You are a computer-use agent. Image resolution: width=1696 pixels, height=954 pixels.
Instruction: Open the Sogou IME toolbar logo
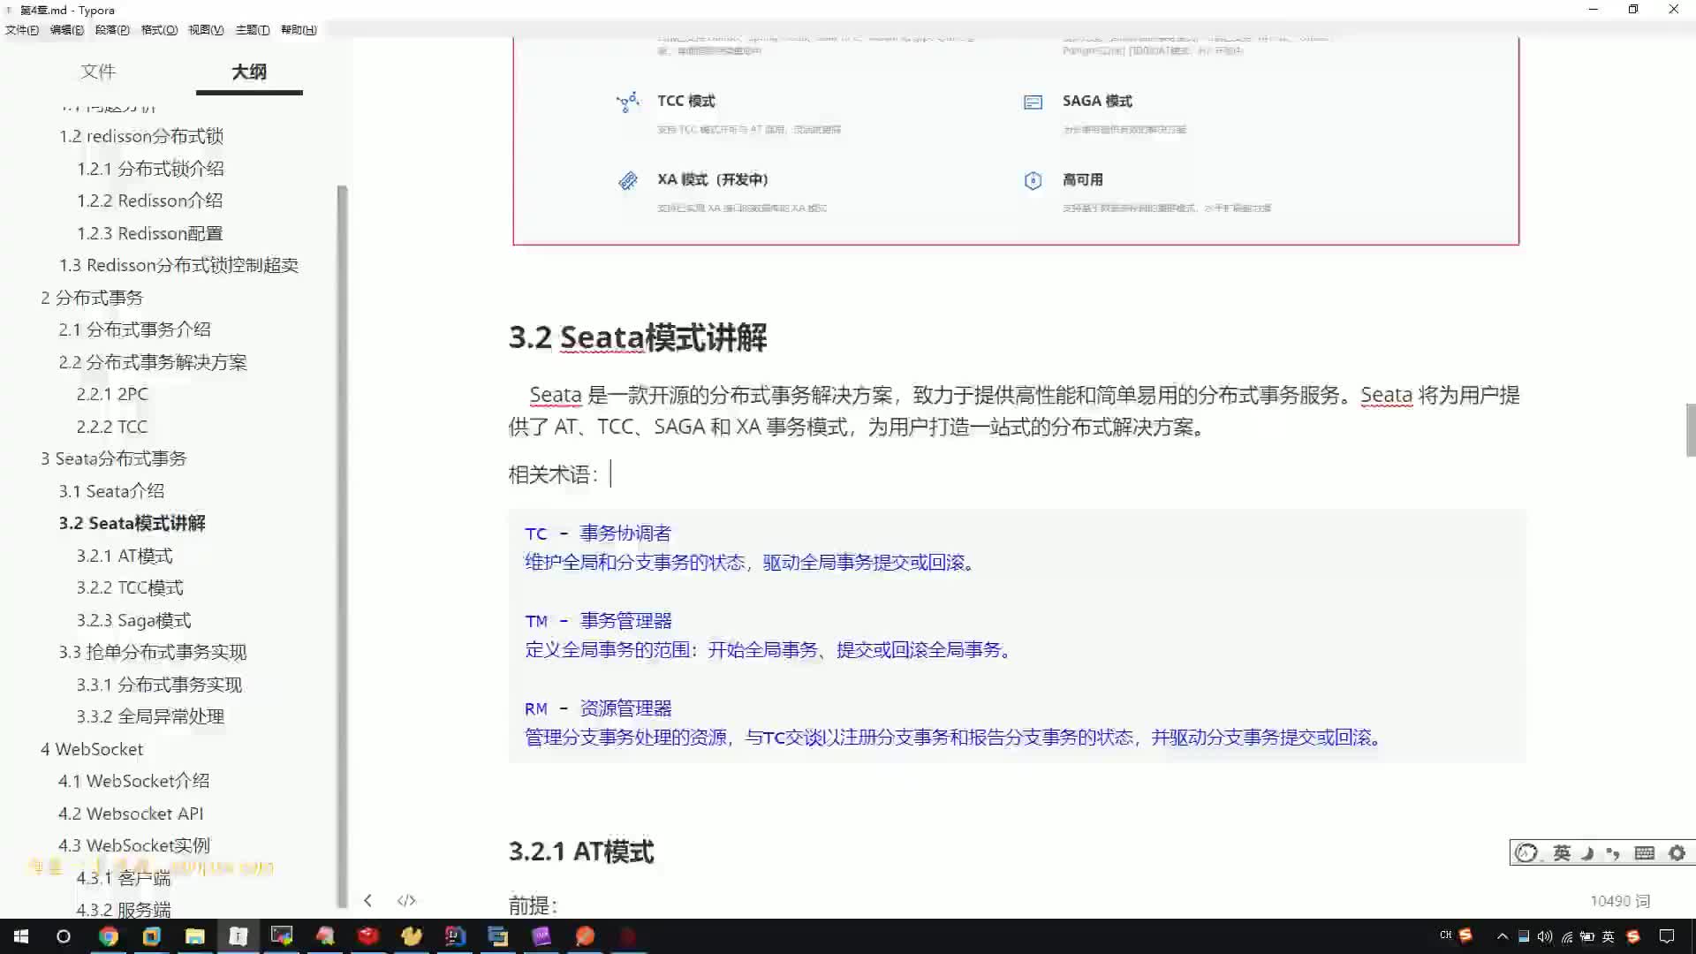pyautogui.click(x=1526, y=852)
